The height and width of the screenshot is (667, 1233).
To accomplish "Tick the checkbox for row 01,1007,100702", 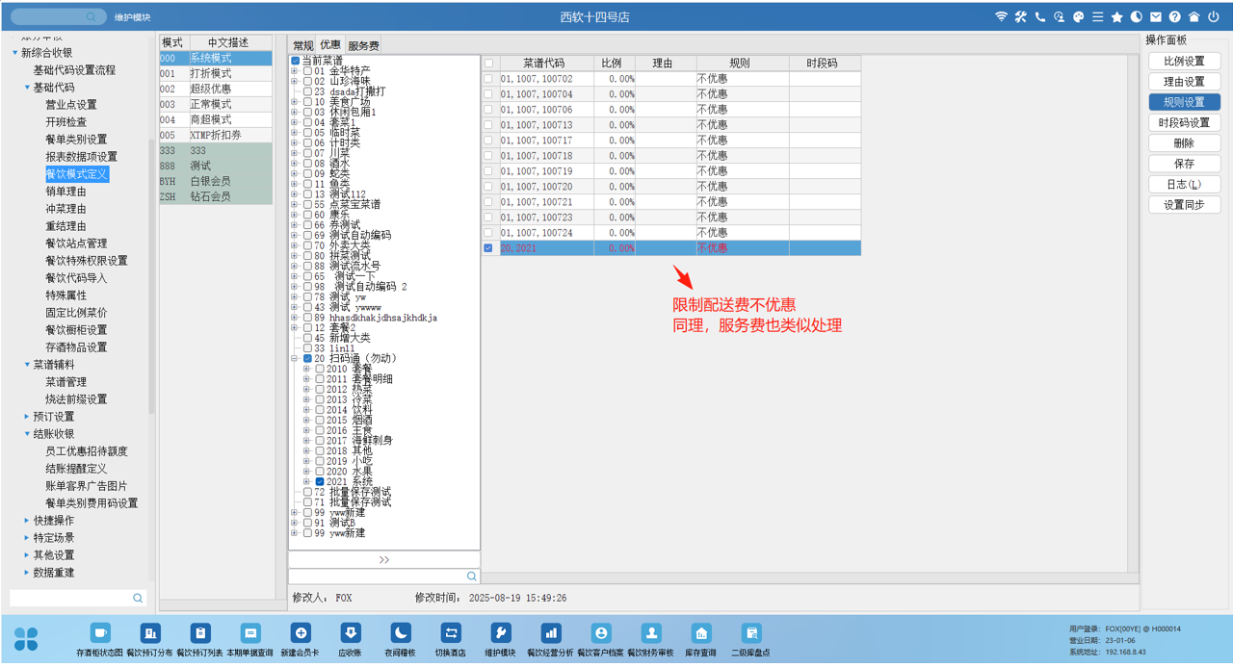I will coord(488,79).
